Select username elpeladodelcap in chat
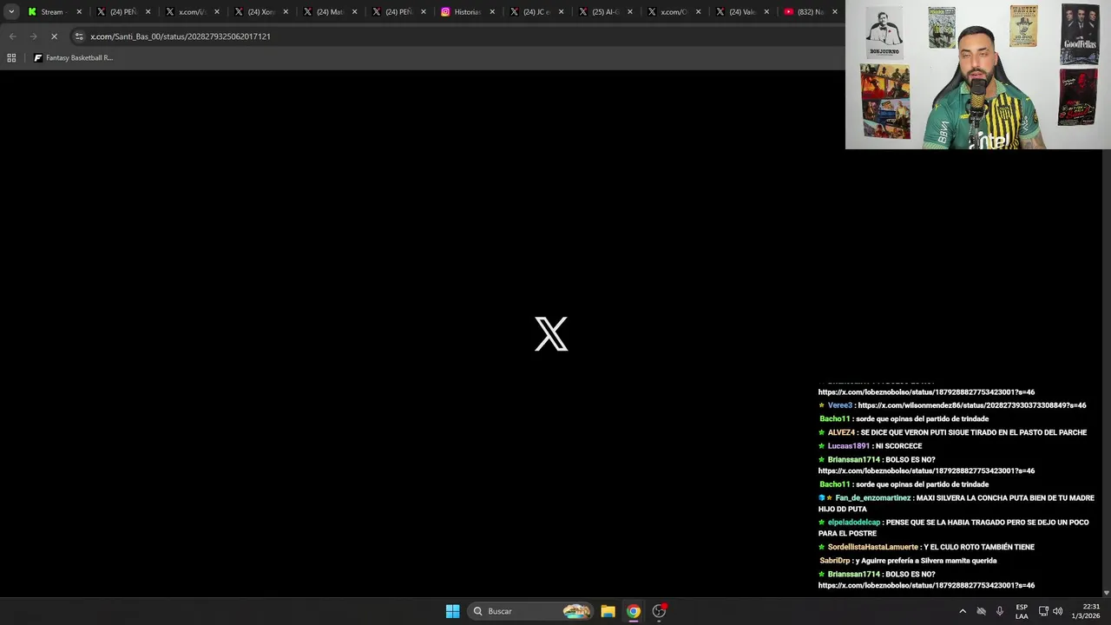Screen dimensions: 1111x625 (x=854, y=523)
